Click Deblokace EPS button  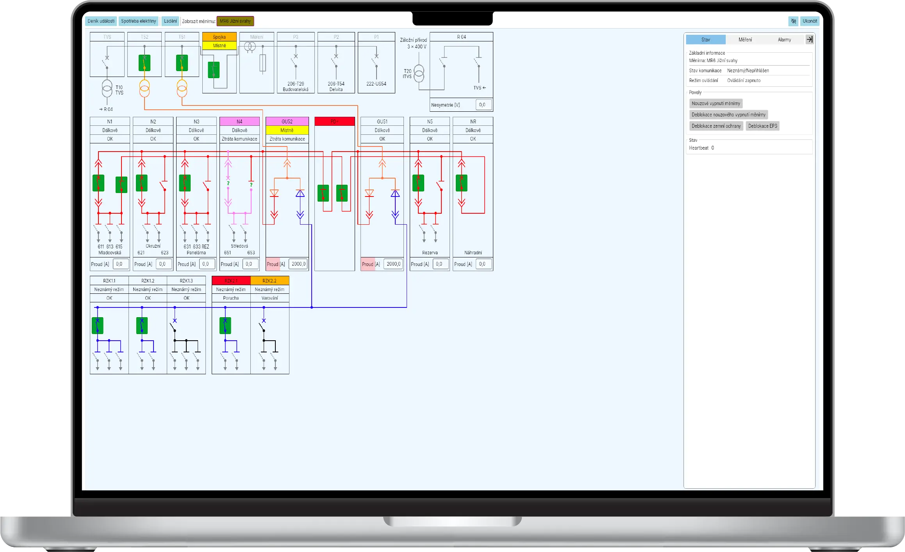click(x=763, y=126)
